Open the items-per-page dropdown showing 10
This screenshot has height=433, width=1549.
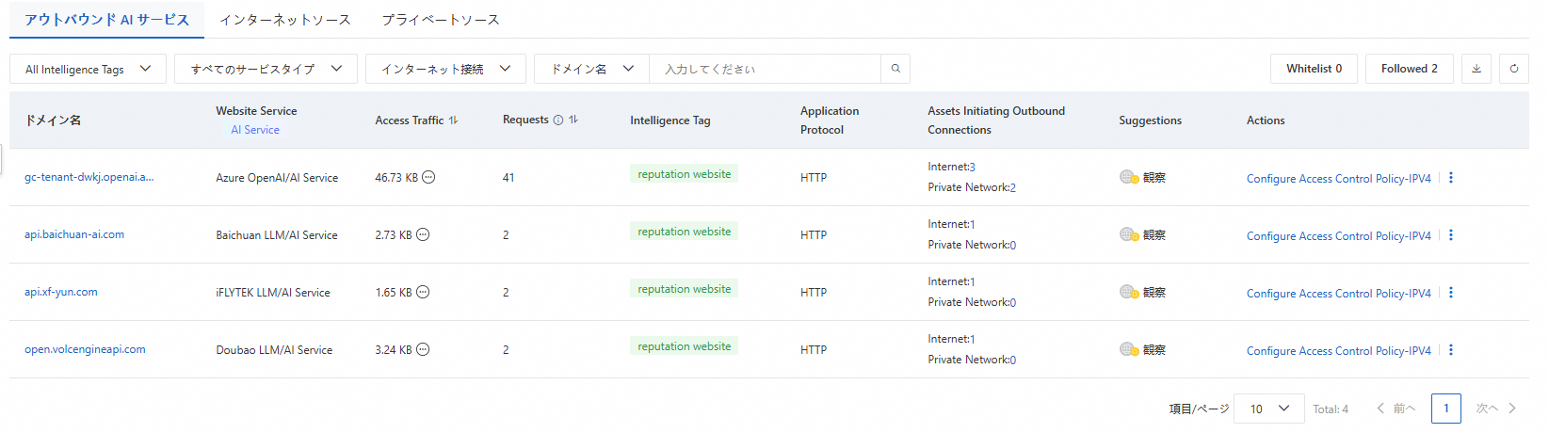[x=1268, y=409]
